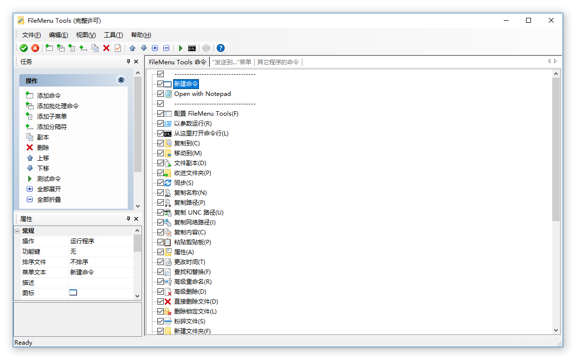Image resolution: width=576 pixels, height=360 pixels.
Task: Click 测试命令 in the task panel
Action: 49,179
